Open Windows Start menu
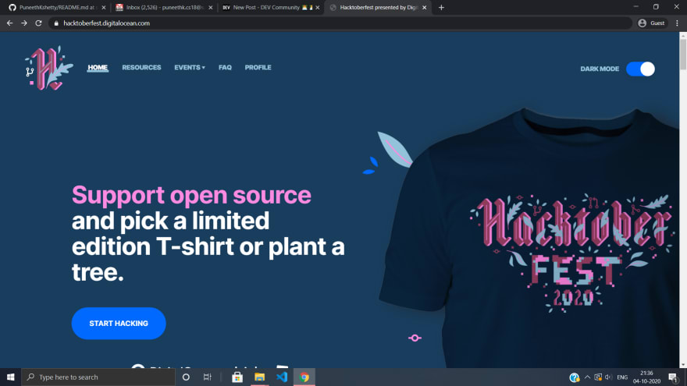The width and height of the screenshot is (687, 386). [x=10, y=377]
